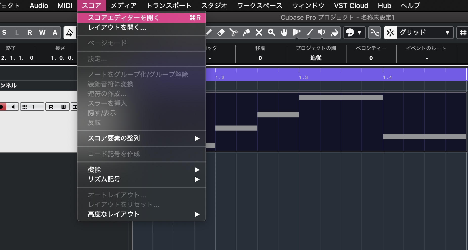Close the open スコア menu
468x250 pixels.
click(91, 6)
